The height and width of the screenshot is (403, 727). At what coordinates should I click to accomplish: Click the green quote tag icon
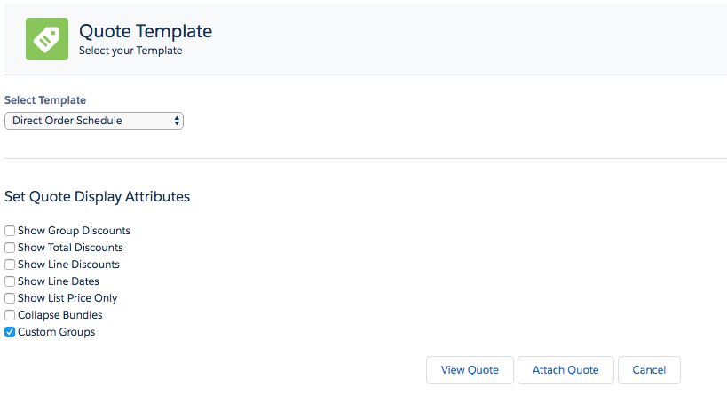coord(47,39)
